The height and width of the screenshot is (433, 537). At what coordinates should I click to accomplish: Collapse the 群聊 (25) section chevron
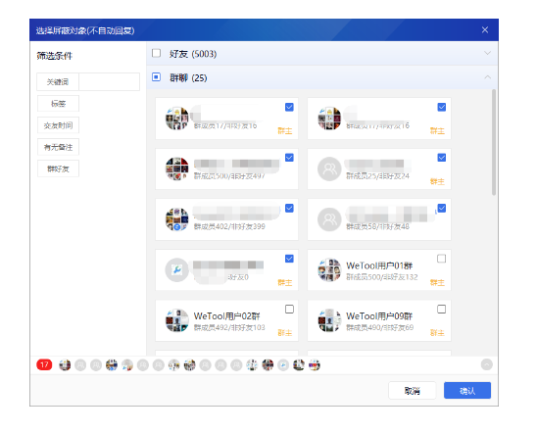[487, 77]
